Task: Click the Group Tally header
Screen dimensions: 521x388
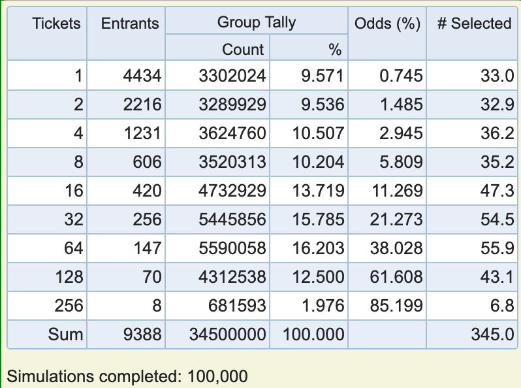Action: (x=257, y=23)
